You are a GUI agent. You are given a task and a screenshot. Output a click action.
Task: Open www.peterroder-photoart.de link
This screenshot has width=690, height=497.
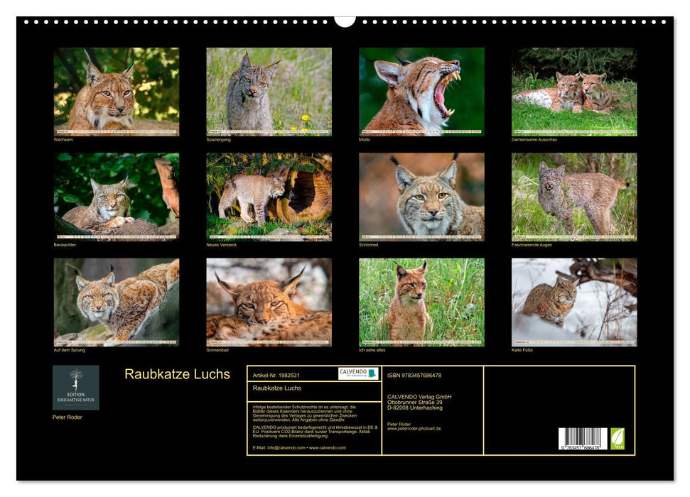point(414,428)
